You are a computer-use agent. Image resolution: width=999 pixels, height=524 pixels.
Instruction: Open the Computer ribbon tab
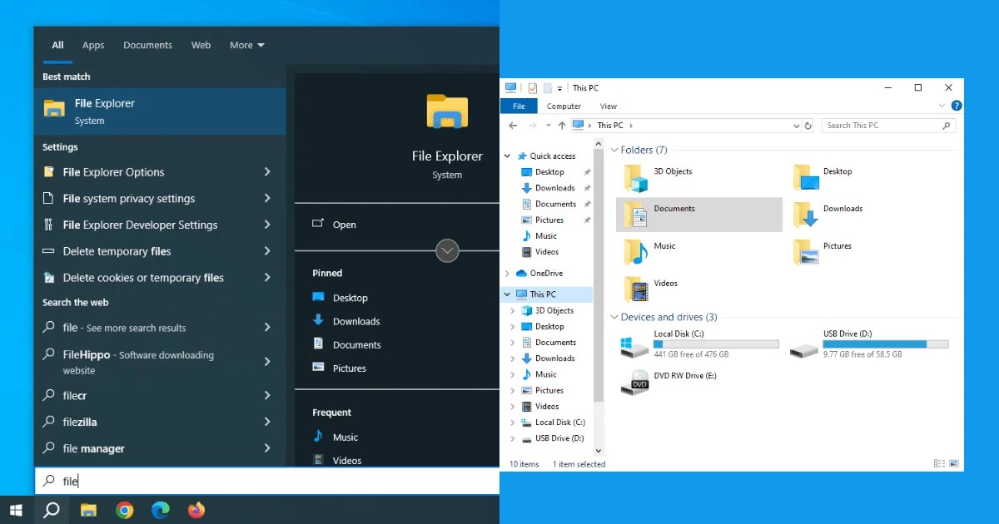[564, 106]
